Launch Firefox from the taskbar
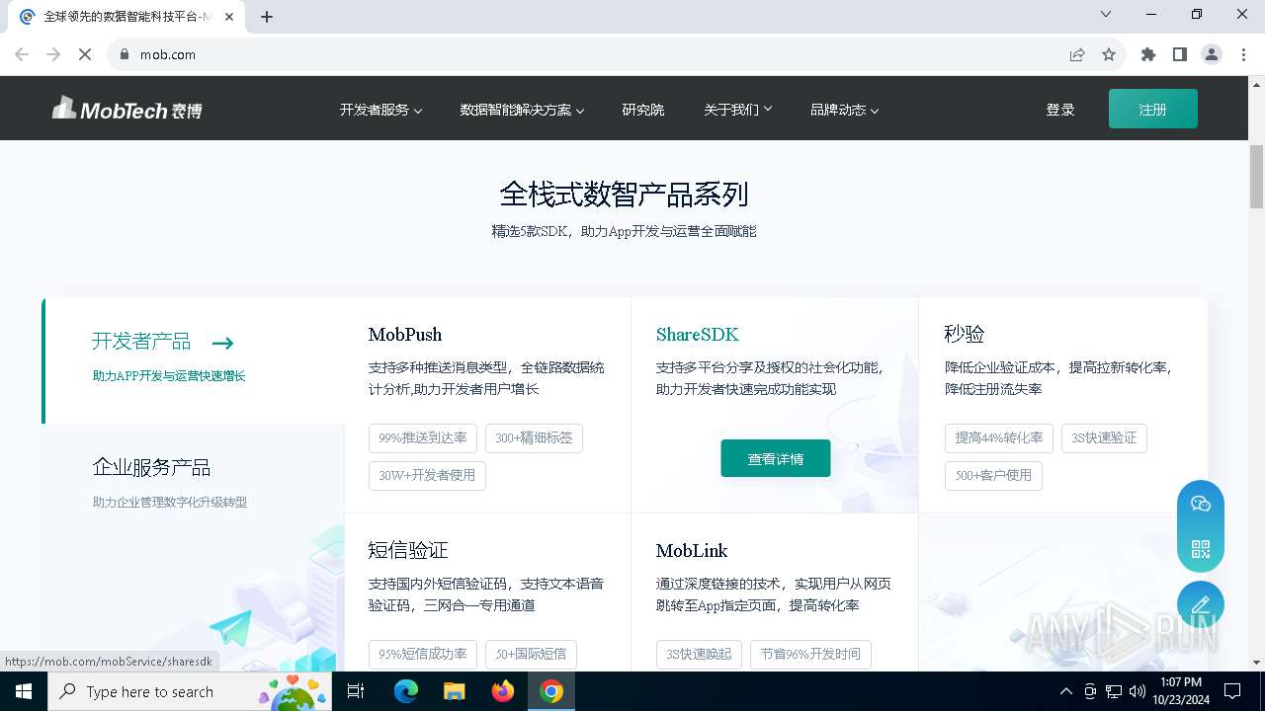This screenshot has height=711, width=1265. (x=503, y=691)
